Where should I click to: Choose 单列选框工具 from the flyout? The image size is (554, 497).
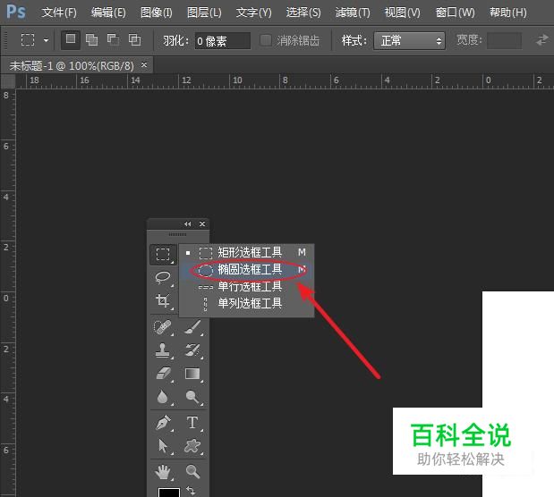tap(247, 304)
